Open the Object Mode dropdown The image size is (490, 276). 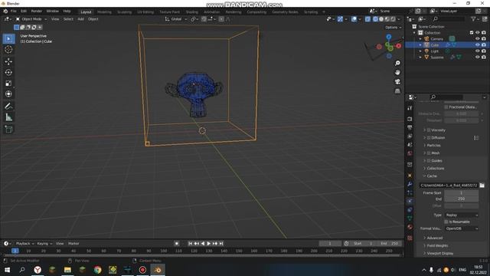tap(31, 19)
